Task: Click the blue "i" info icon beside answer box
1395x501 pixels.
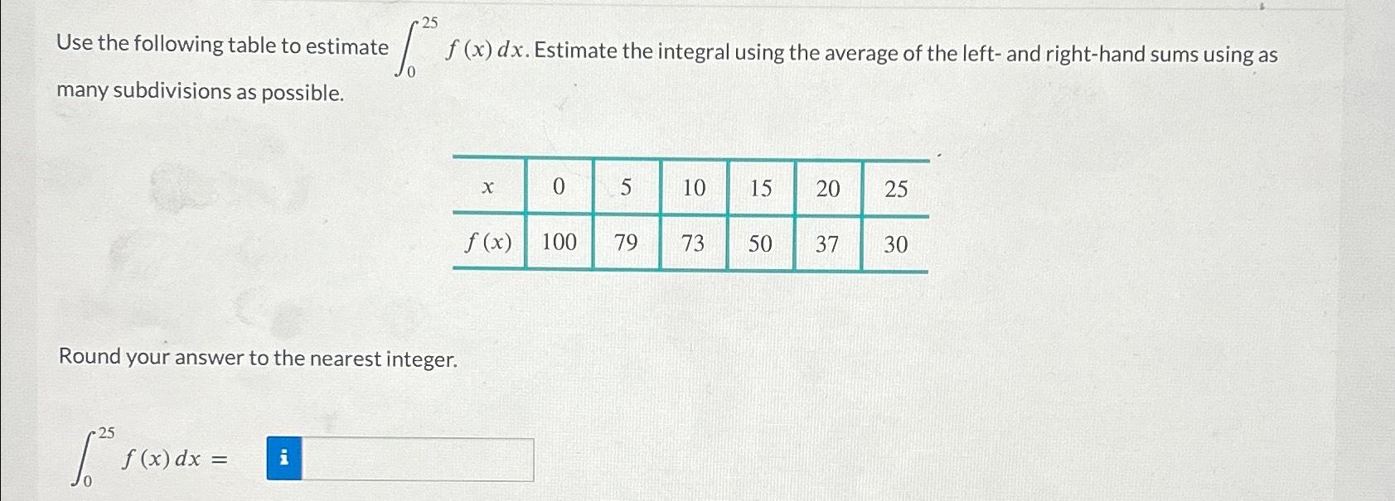Action: 284,458
